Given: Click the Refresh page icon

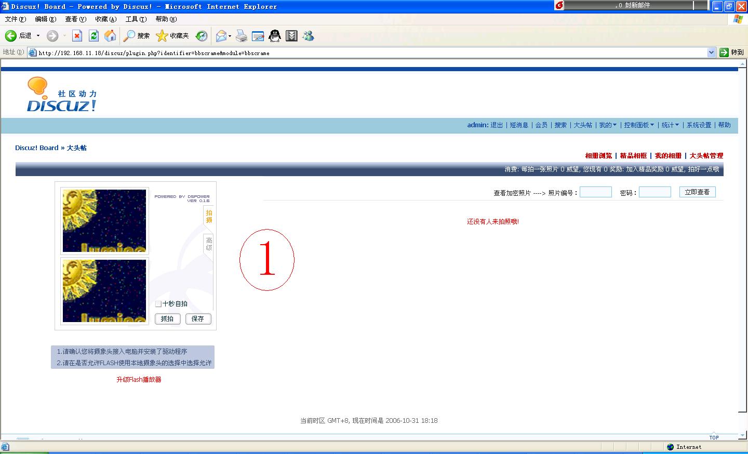Looking at the screenshot, I should [x=94, y=36].
